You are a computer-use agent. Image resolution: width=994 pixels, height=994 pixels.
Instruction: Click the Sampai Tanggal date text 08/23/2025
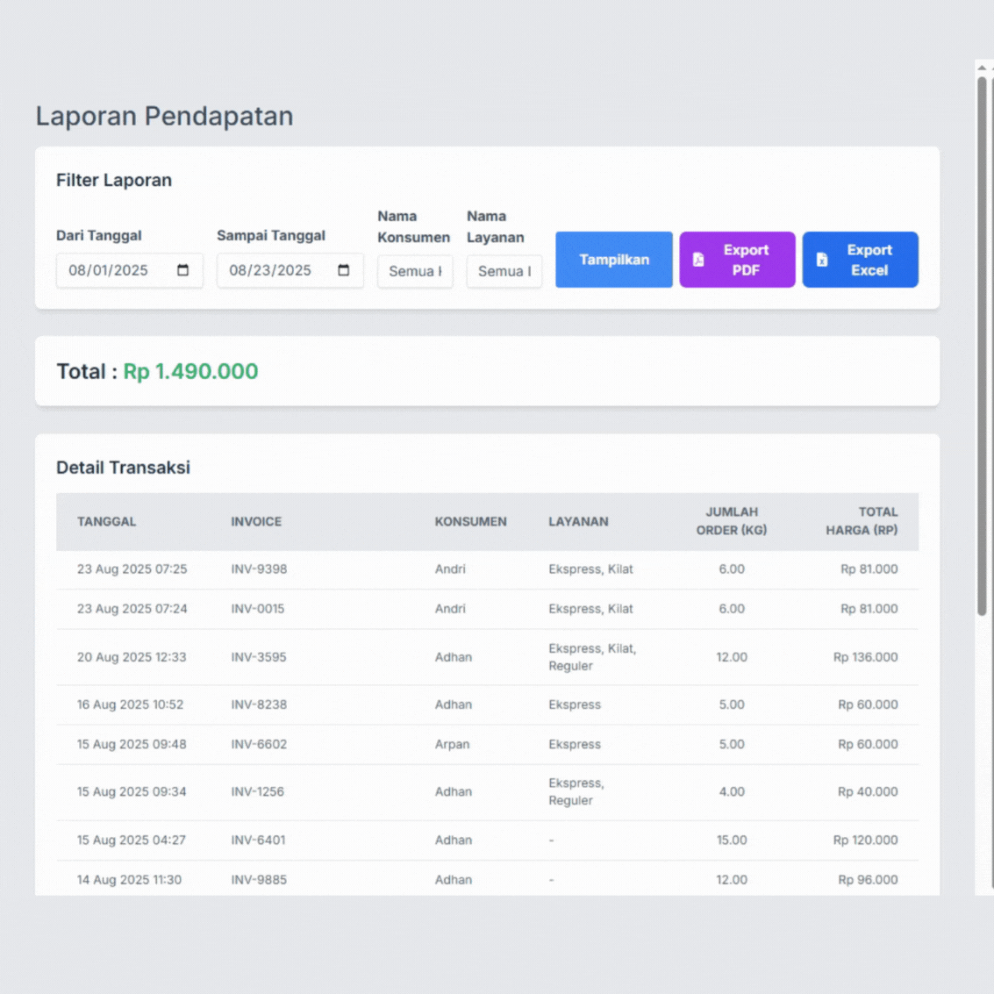click(x=270, y=270)
